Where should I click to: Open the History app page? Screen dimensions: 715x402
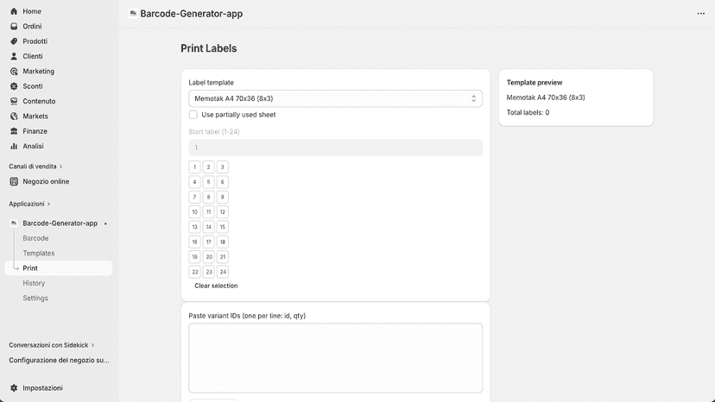[x=34, y=283]
